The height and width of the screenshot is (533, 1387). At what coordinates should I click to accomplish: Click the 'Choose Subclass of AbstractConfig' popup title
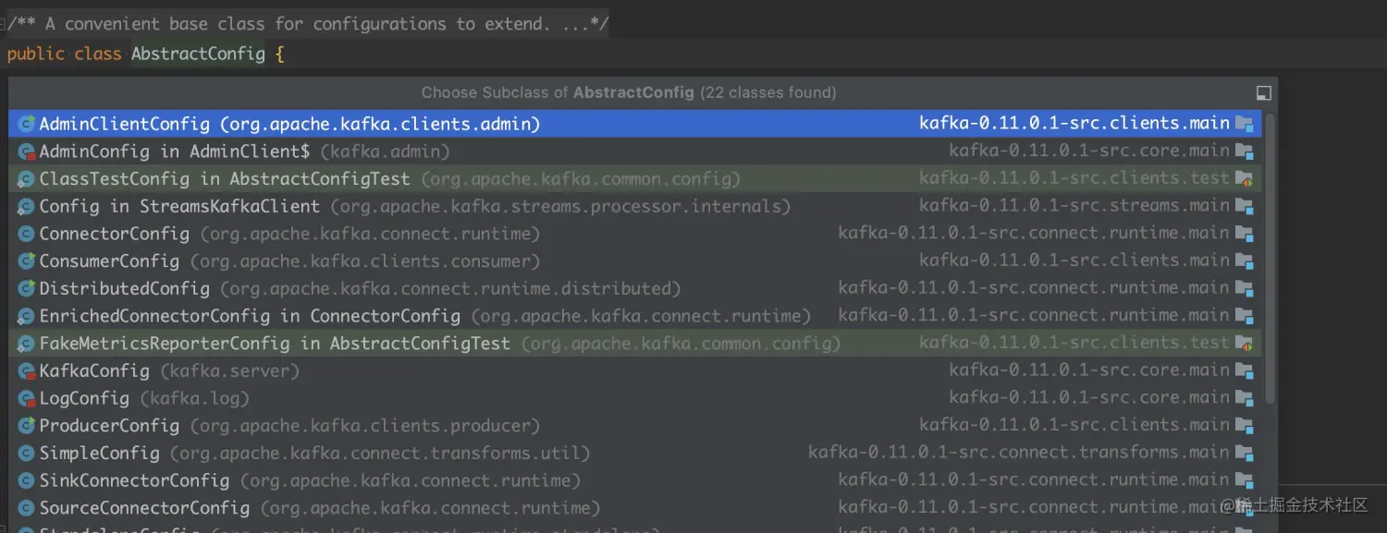629,92
